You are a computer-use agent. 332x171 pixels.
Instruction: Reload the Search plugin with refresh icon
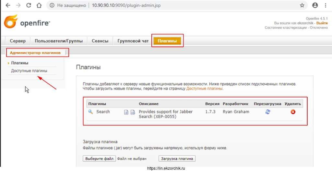(268, 112)
